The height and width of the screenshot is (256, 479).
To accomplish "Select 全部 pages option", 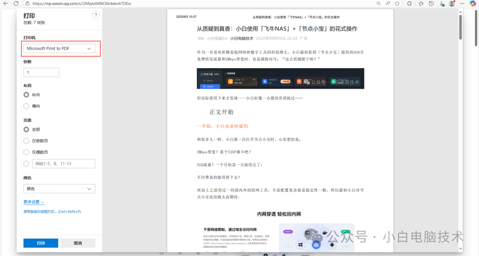I will coord(26,129).
